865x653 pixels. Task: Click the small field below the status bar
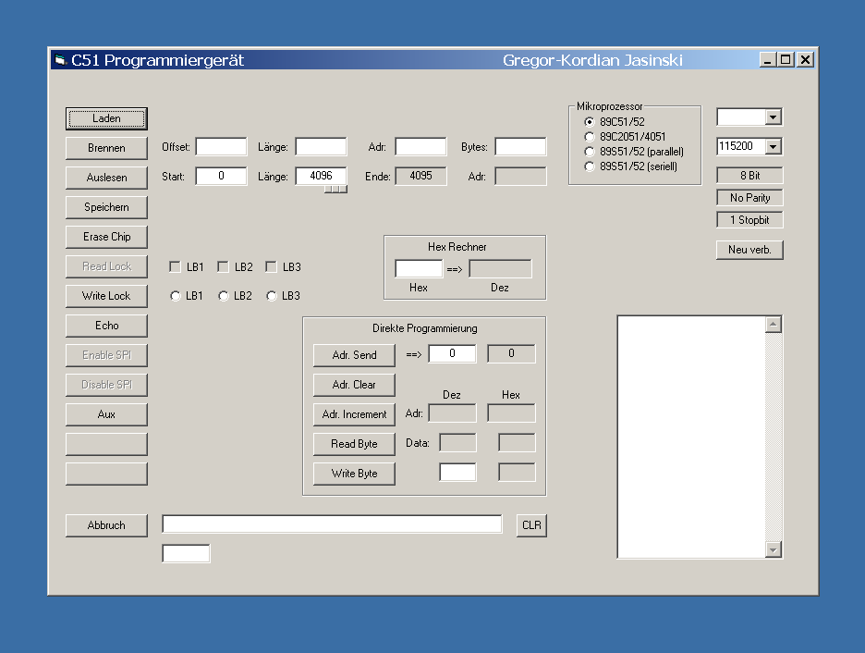click(x=186, y=554)
